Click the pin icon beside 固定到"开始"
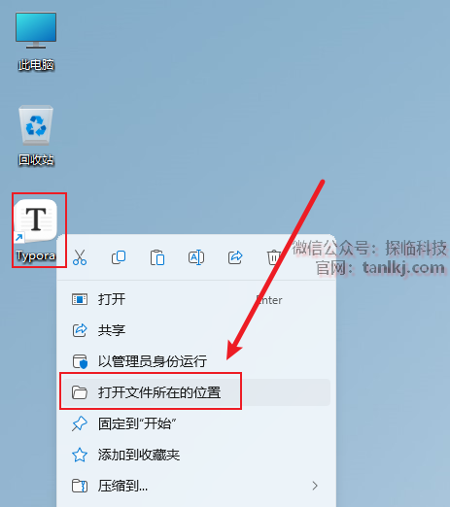 tap(80, 423)
